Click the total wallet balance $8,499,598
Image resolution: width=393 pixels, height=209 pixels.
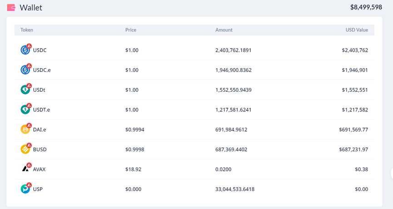click(366, 7)
